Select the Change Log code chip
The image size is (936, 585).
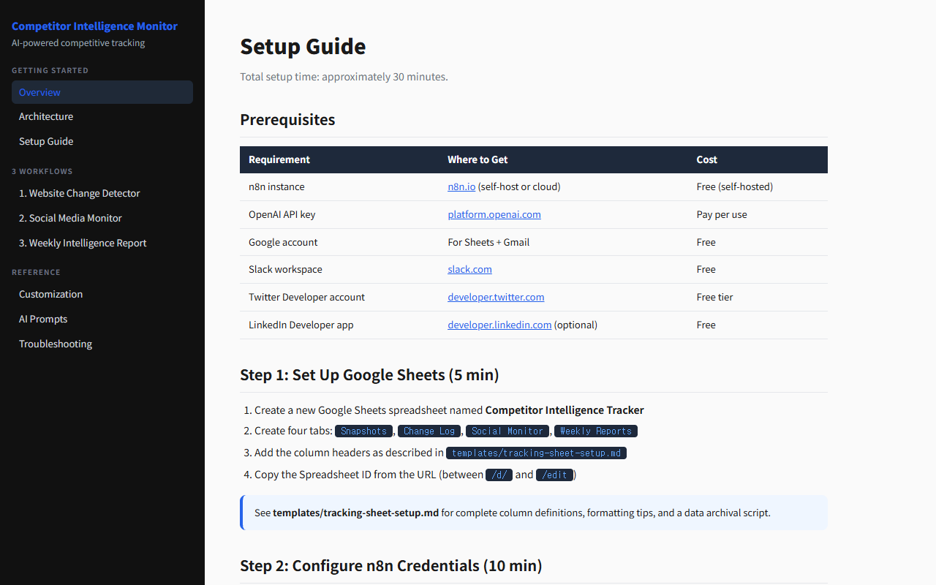(429, 431)
